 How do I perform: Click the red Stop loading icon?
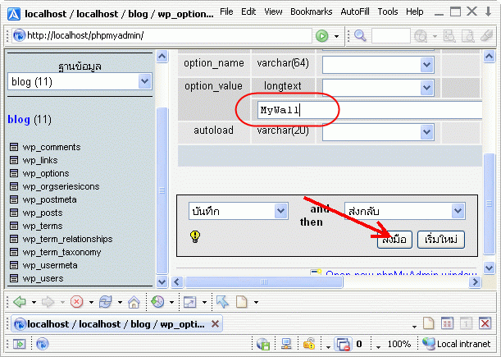76,301
